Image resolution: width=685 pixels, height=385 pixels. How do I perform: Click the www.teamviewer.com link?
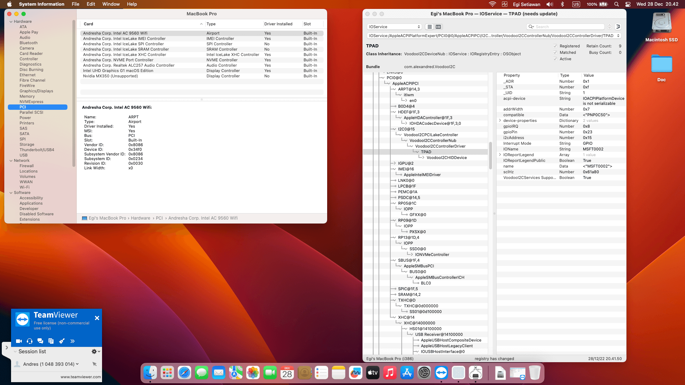(x=81, y=377)
